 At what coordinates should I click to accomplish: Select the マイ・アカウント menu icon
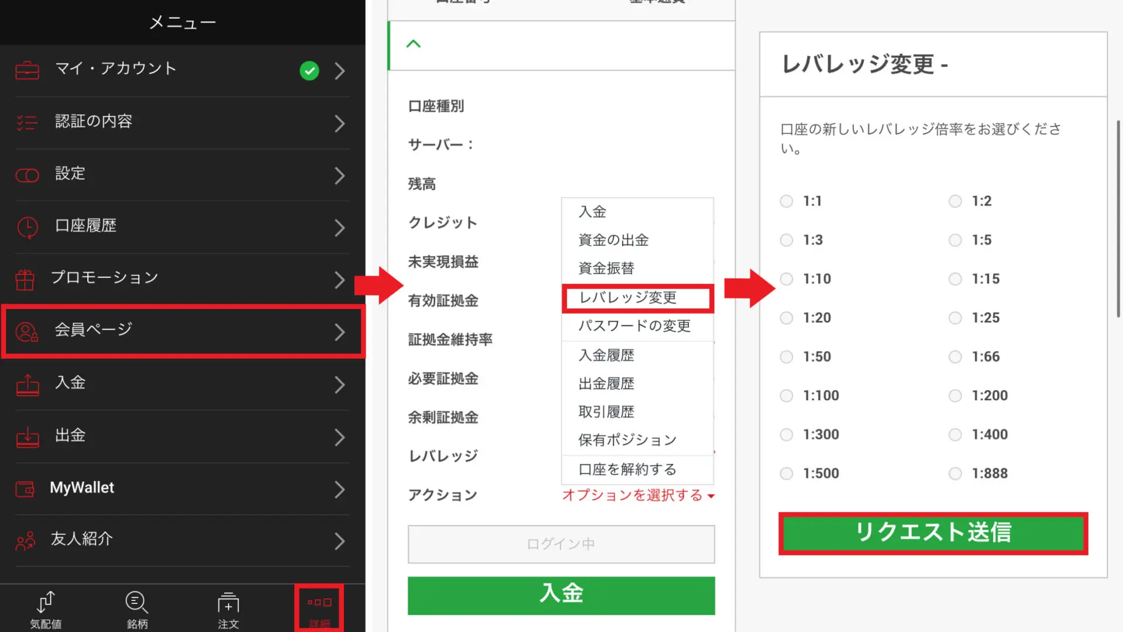(x=27, y=70)
